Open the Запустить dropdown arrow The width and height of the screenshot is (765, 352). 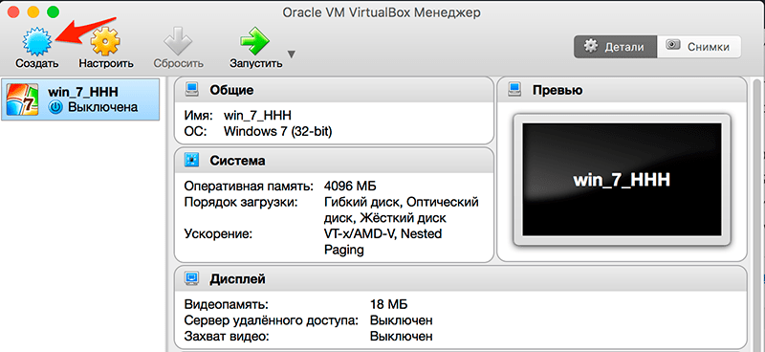[292, 54]
